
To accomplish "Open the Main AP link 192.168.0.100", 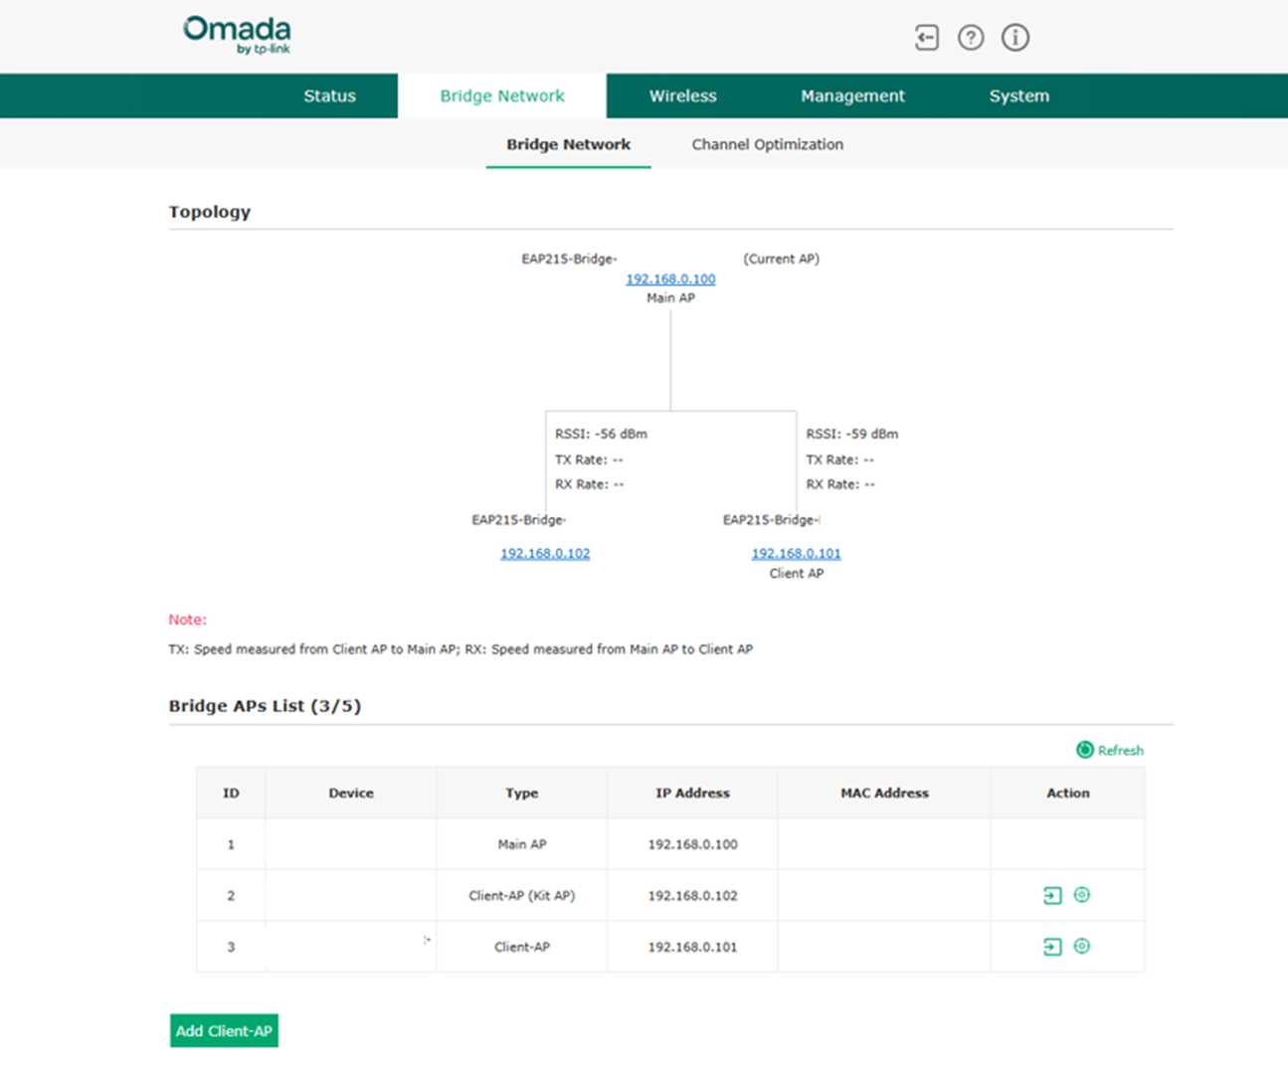I will [670, 279].
